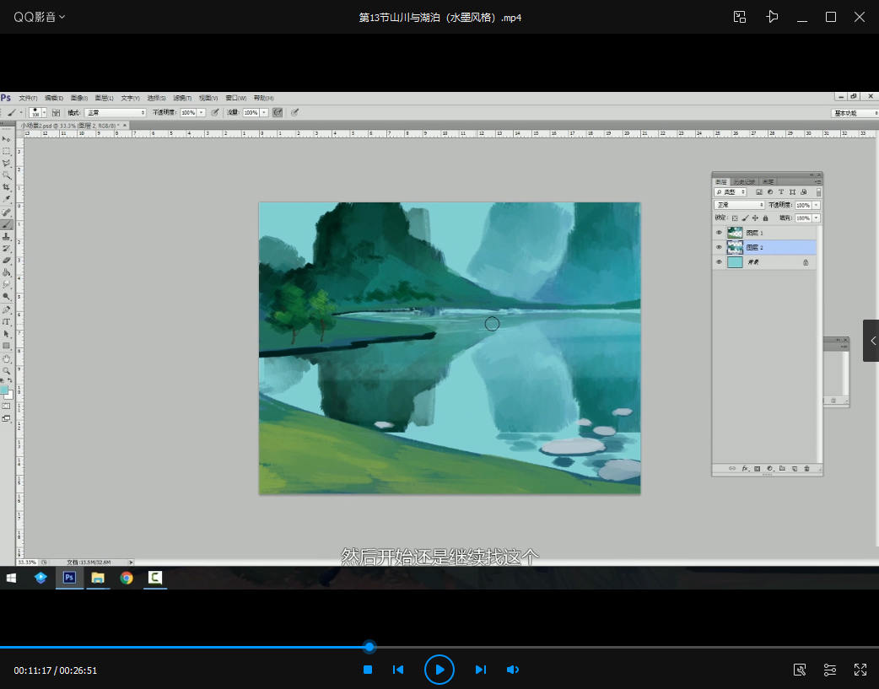Skip to the next video
The height and width of the screenshot is (689, 879).
(480, 670)
